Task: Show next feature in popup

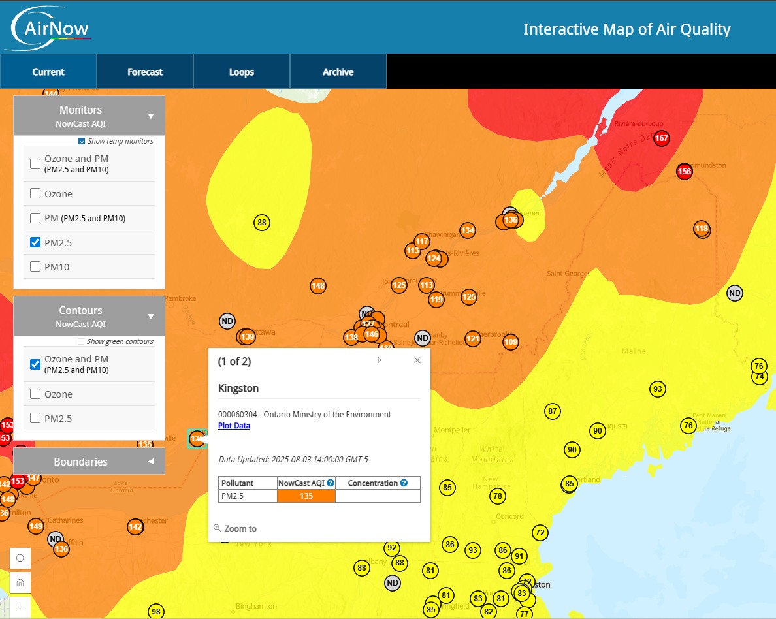Action: (380, 360)
